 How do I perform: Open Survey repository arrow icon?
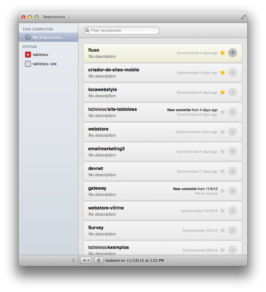tap(232, 231)
